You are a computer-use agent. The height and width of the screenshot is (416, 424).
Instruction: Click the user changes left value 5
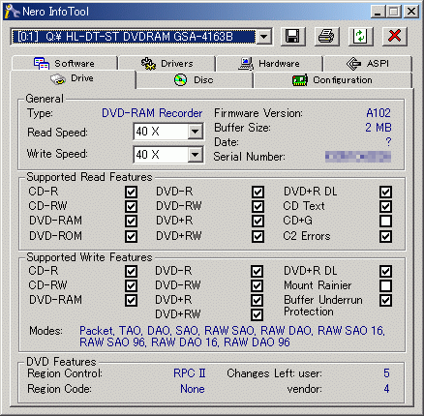[386, 373]
